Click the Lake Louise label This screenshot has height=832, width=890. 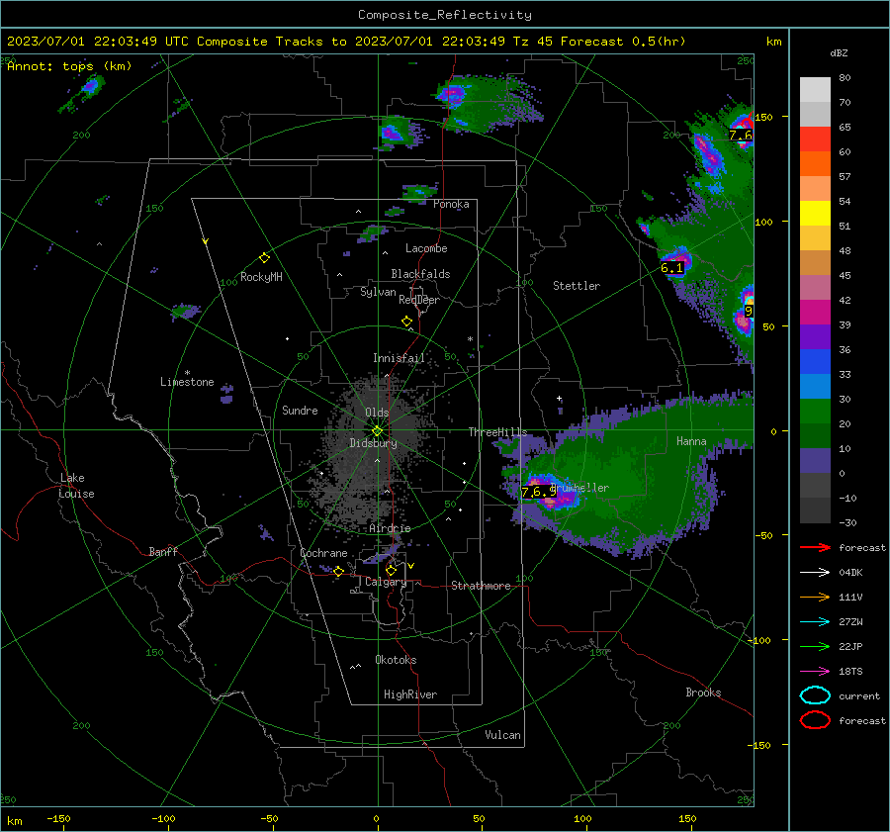click(x=76, y=486)
